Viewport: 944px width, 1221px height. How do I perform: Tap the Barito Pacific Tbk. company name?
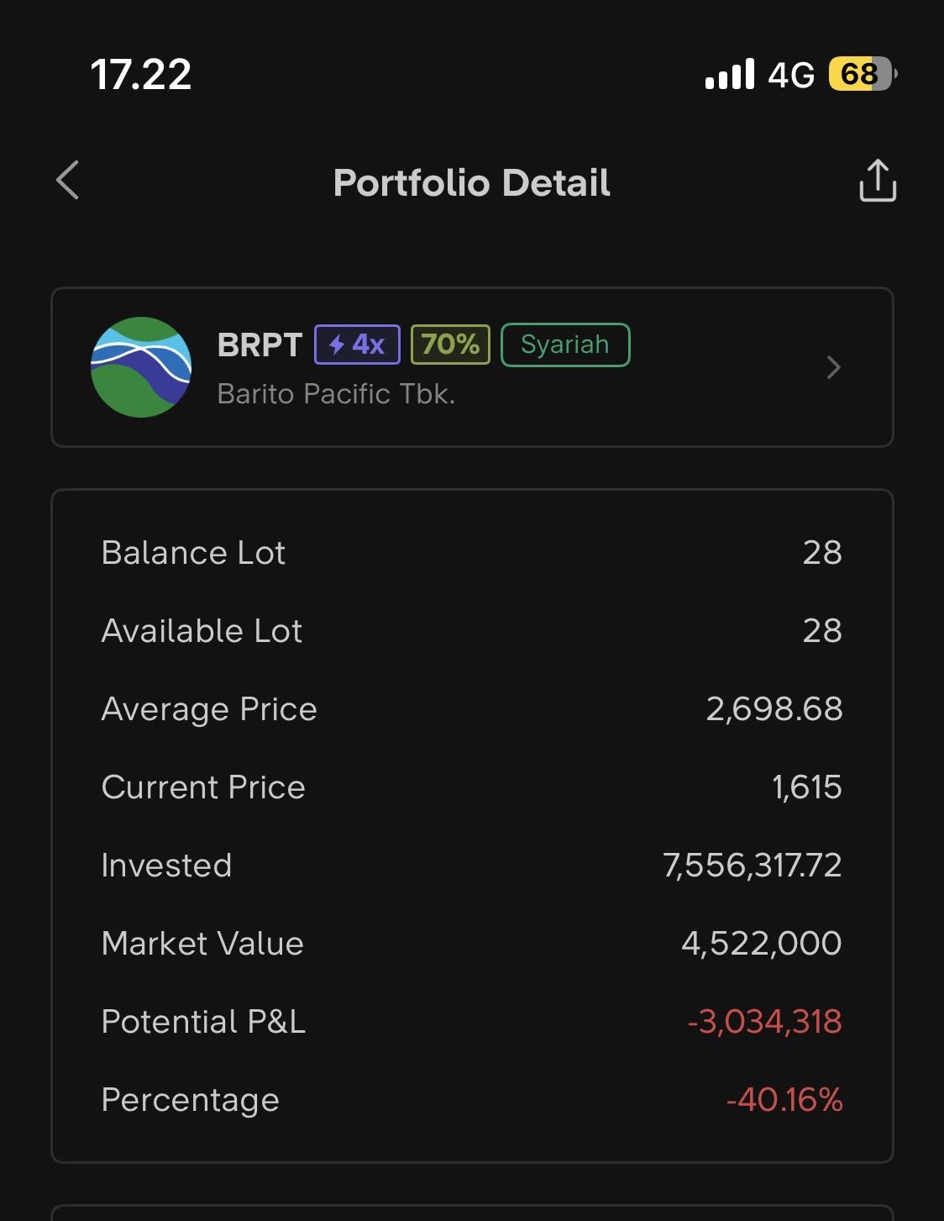336,393
